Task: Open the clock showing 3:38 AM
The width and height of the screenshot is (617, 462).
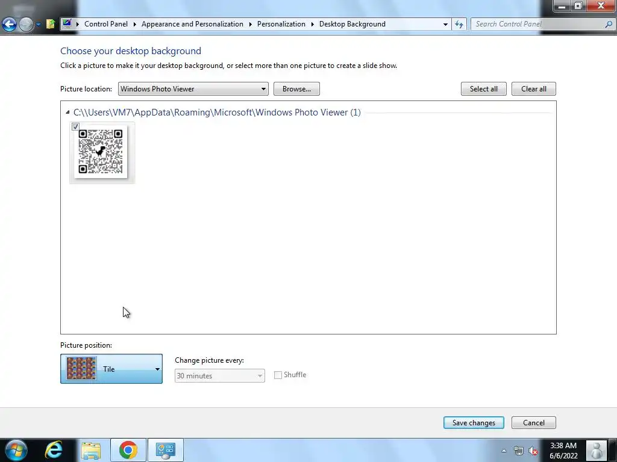Action: pyautogui.click(x=563, y=451)
